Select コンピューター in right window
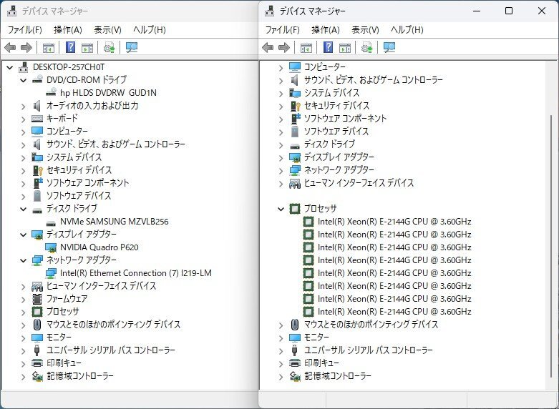This screenshot has height=409, width=559. [324, 67]
